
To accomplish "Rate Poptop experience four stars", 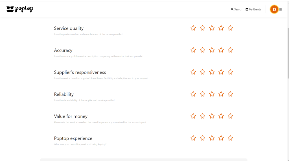I will click(x=221, y=138).
